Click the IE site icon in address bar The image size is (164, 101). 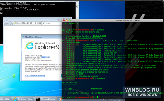[16, 23]
